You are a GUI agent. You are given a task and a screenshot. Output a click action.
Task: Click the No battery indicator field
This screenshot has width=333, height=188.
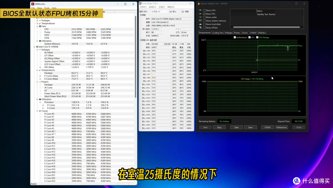224,121
